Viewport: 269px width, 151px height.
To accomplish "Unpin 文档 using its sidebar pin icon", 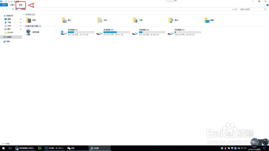I will pos(21,26).
